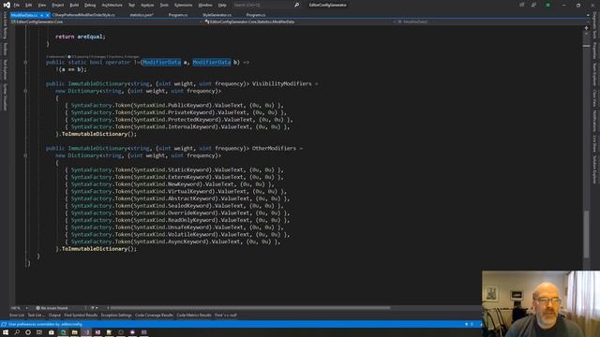Open the Toolbox side panel tab
The image size is (600, 337).
pyautogui.click(x=5, y=49)
